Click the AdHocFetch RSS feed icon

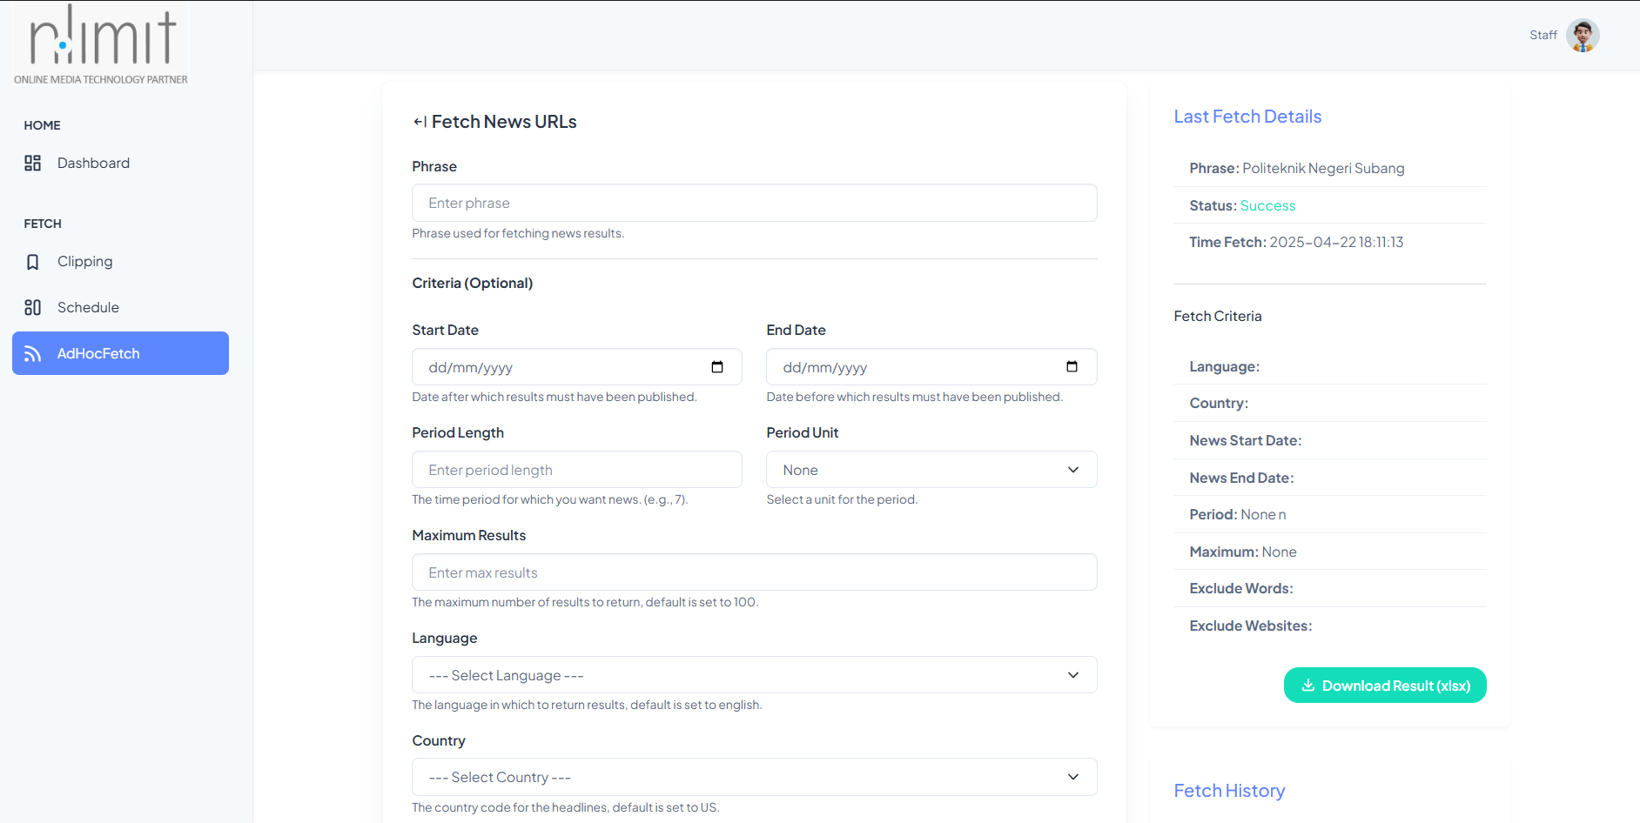(33, 353)
